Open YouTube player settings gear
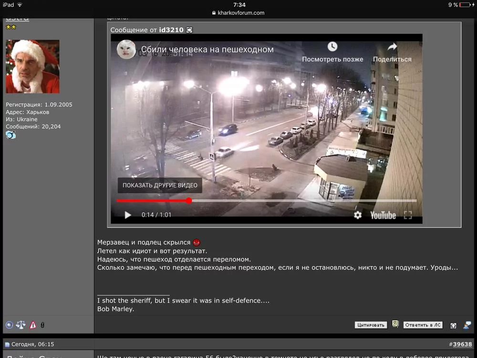This screenshot has width=477, height=358. [358, 215]
